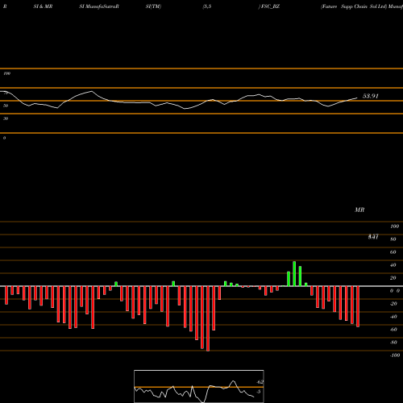Open the mini preview chart at bottom

point(199,386)
